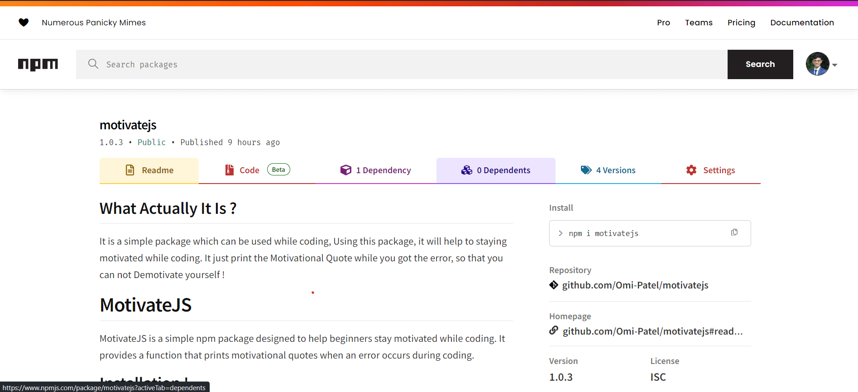This screenshot has width=858, height=392.
Task: Focus the Search packages field
Action: click(x=402, y=64)
